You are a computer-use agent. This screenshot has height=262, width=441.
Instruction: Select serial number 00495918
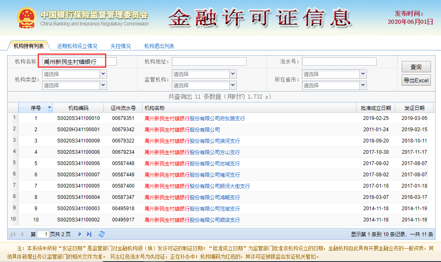[123, 209]
